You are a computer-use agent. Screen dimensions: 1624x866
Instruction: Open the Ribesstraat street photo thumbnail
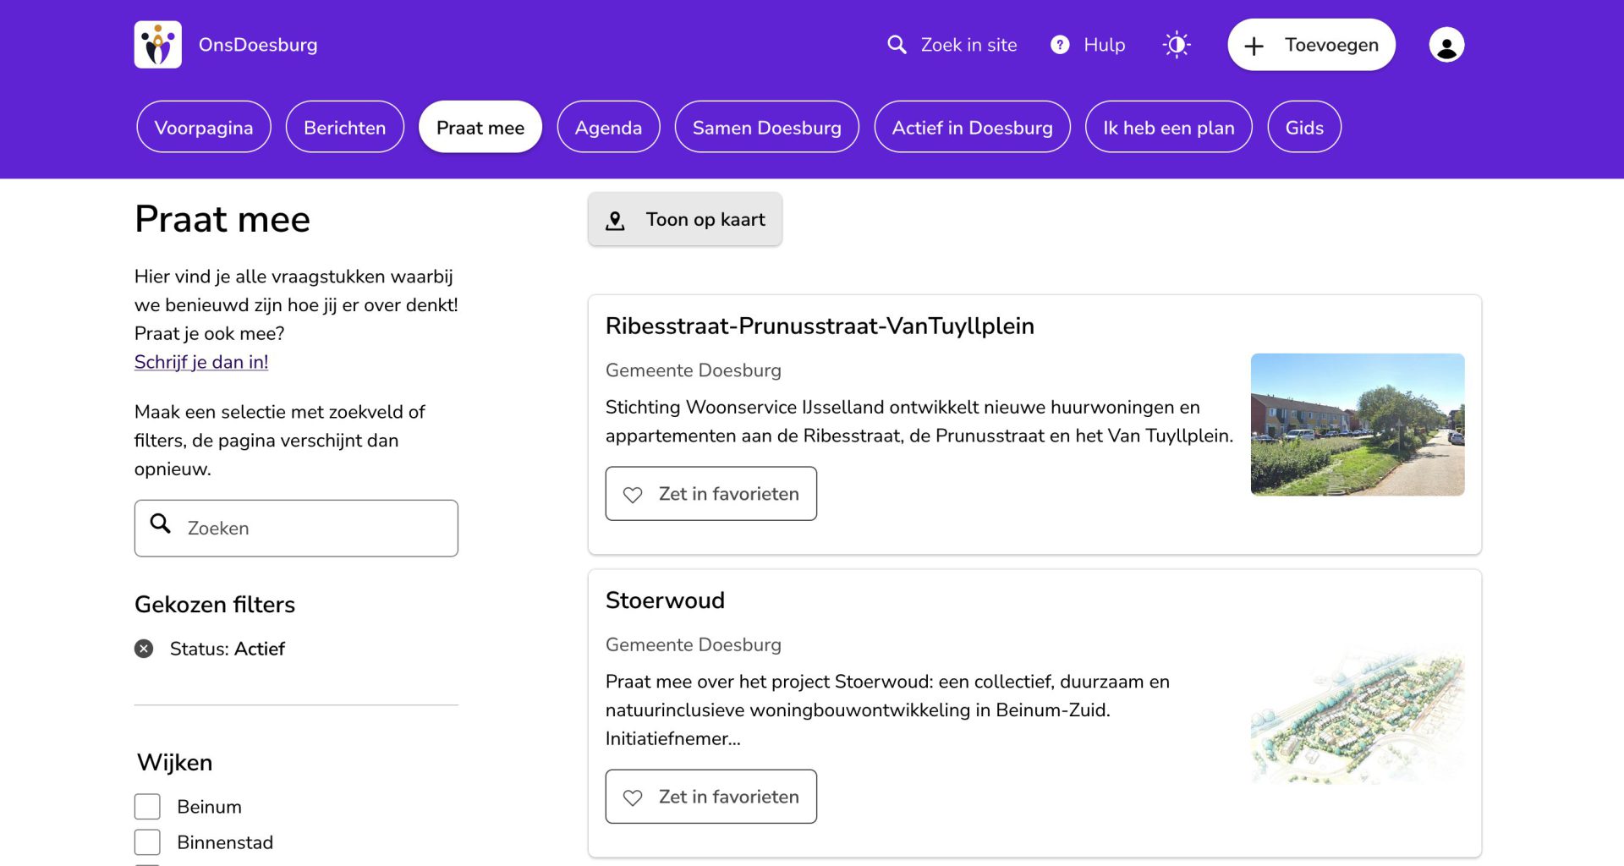pos(1357,425)
